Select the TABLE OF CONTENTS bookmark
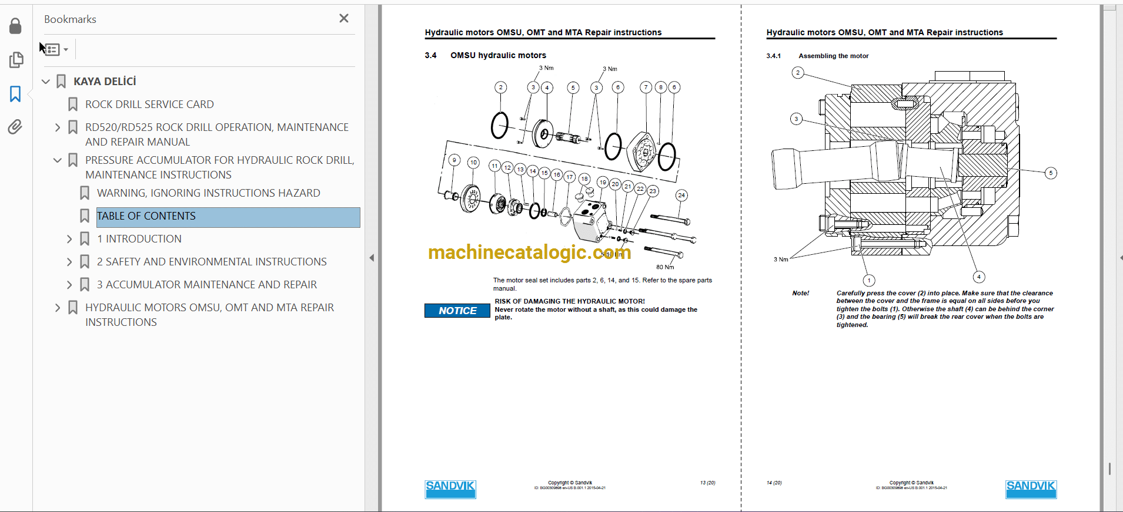The image size is (1123, 512). coord(228,217)
